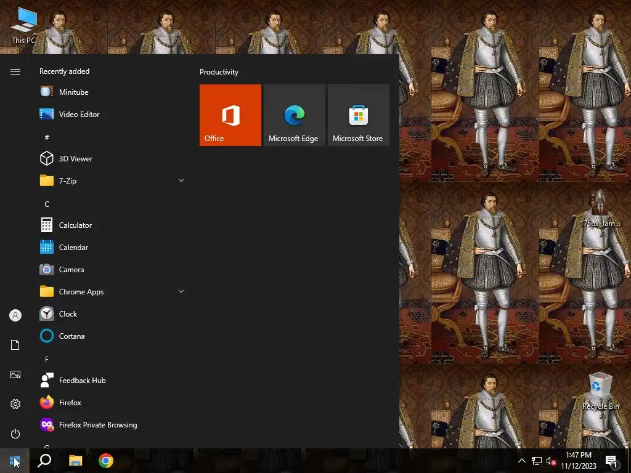
Task: Click the Windows Start button
Action: pos(15,461)
